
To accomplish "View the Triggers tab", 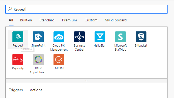I will click(16, 90).
